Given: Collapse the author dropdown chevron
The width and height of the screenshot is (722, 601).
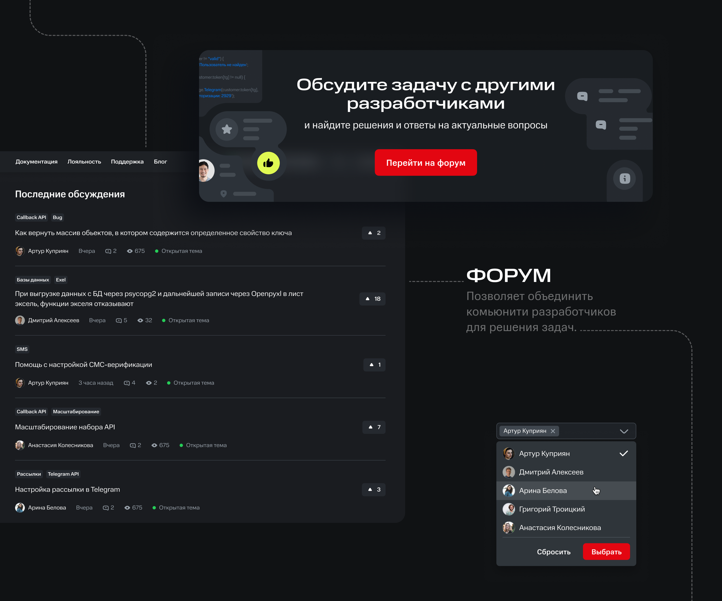Looking at the screenshot, I should pos(624,431).
